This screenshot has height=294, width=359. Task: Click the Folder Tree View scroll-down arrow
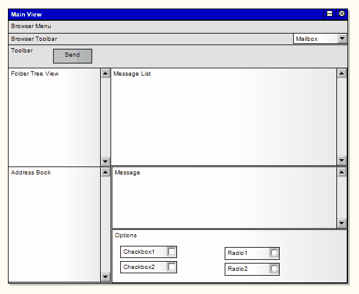(105, 162)
